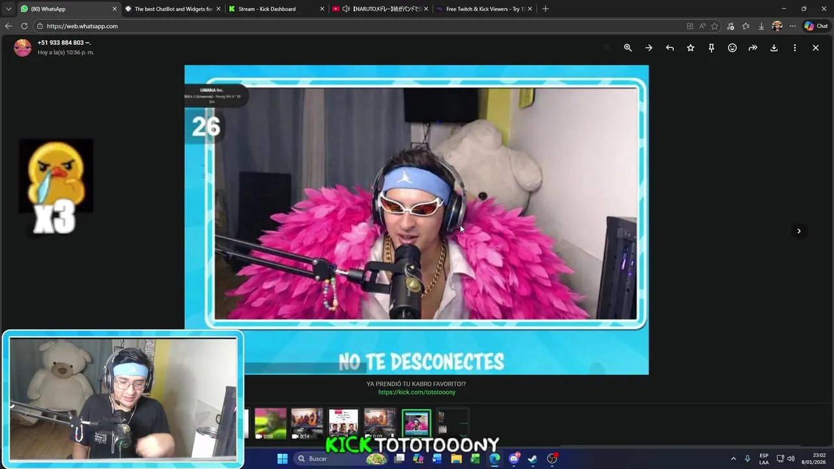Click the main displayed stream image
Image resolution: width=834 pixels, height=469 pixels.
point(416,220)
